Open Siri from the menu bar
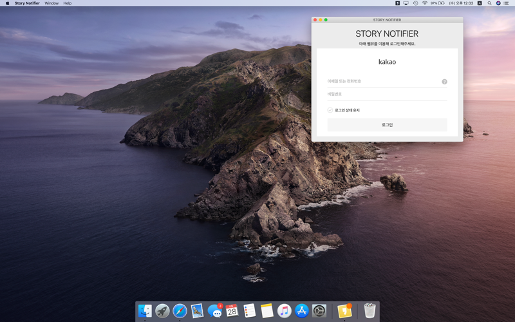515x322 pixels. pos(498,3)
